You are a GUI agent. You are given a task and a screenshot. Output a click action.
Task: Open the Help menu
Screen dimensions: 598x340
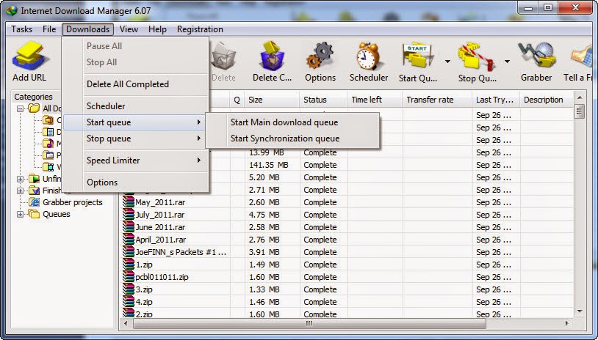pos(157,29)
